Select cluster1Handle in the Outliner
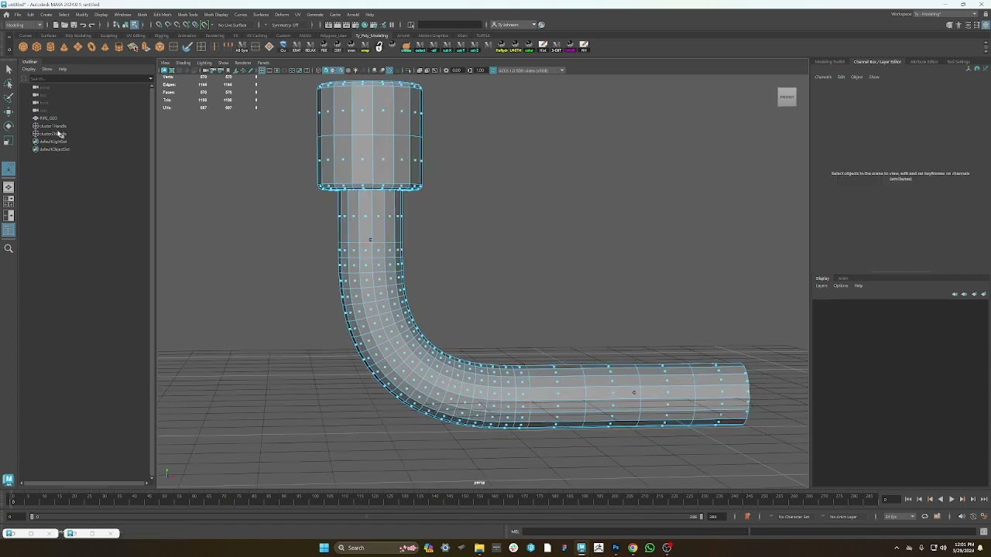This screenshot has height=557, width=991. point(53,126)
